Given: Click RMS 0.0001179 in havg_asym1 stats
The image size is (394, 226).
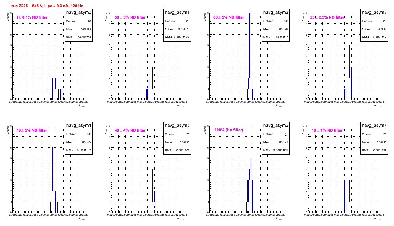Looking at the screenshot, I should tap(177, 38).
